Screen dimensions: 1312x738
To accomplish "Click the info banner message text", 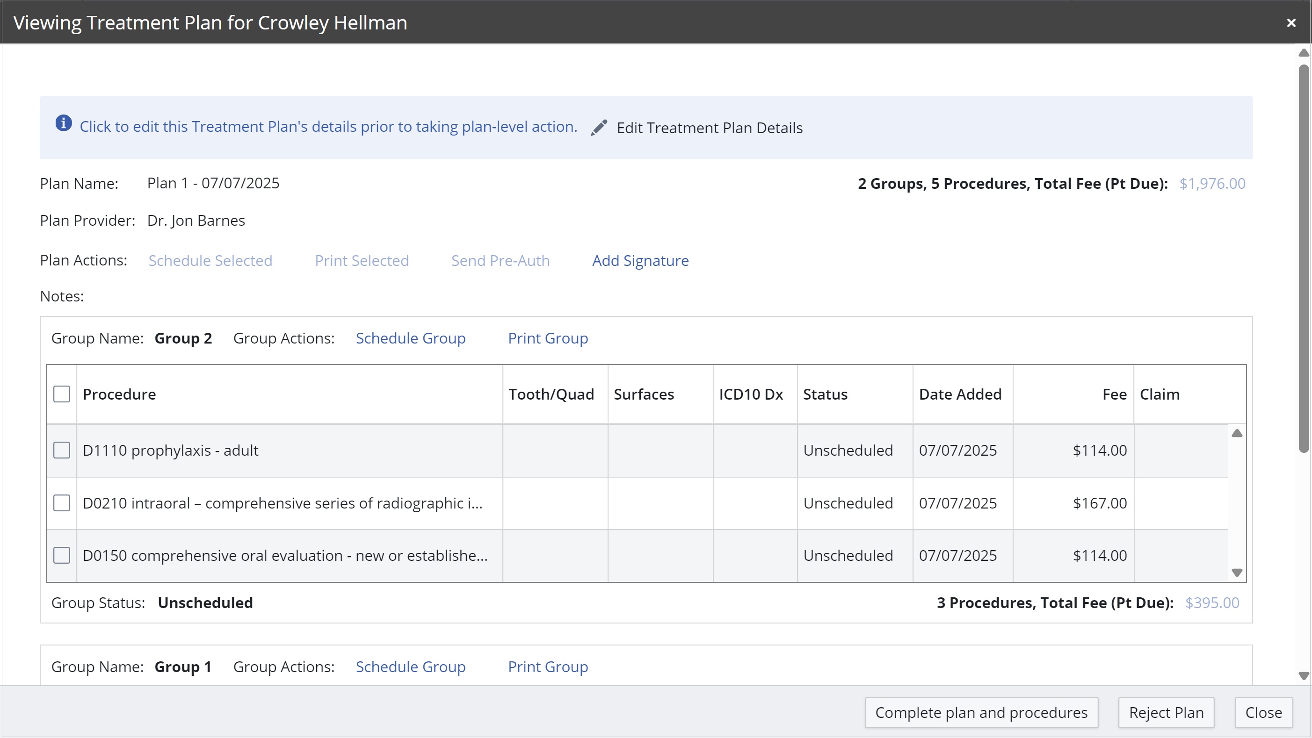I will point(328,126).
